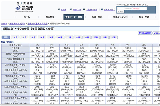Select the 8月 tab

click(x=78, y=37)
